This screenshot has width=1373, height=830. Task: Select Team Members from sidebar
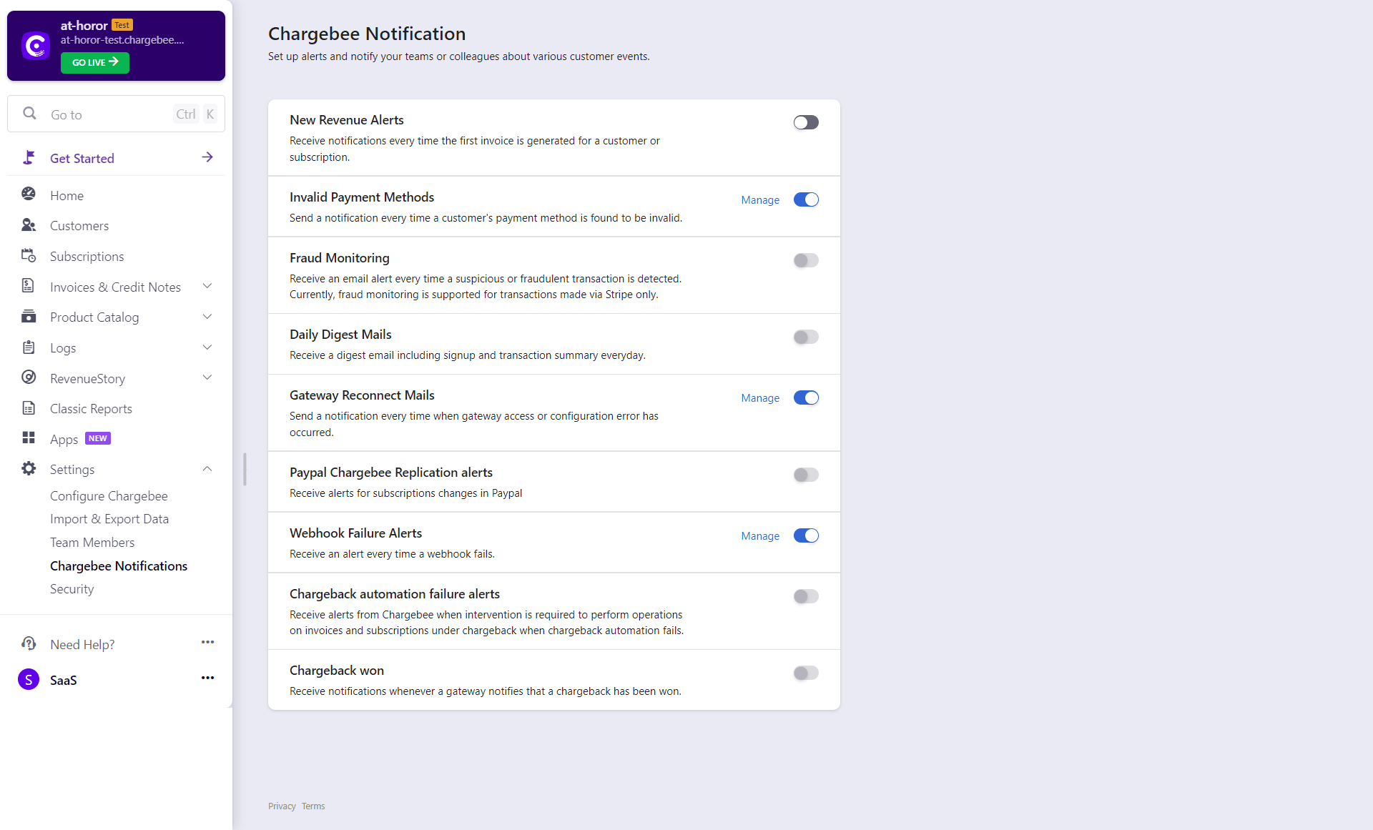[x=92, y=542]
